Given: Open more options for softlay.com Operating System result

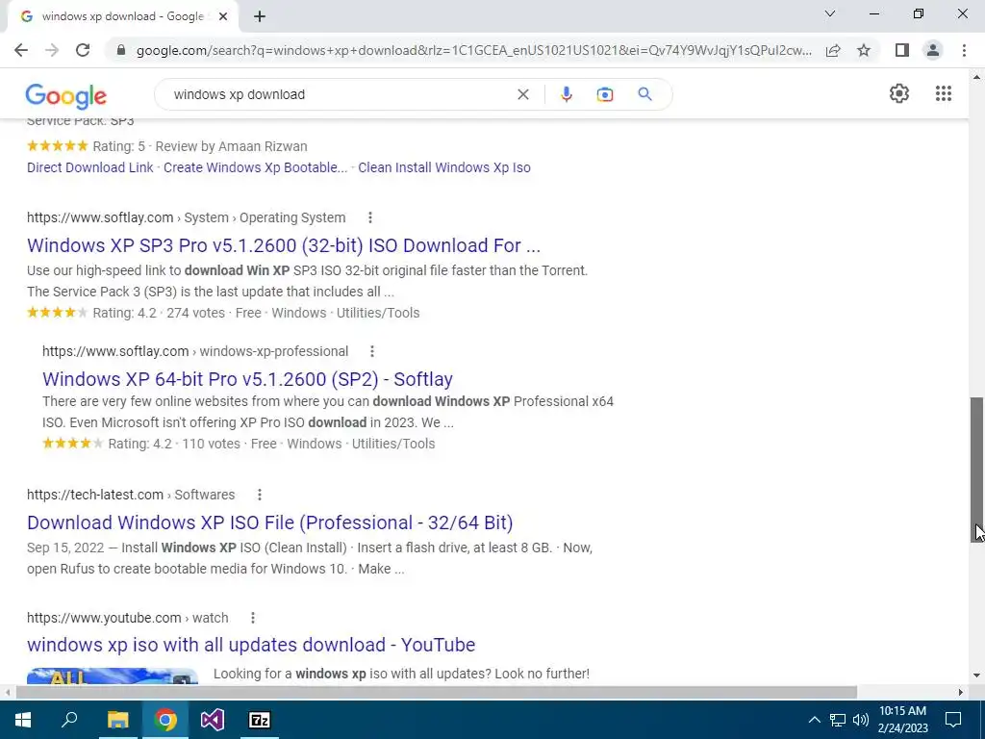Looking at the screenshot, I should tap(370, 217).
